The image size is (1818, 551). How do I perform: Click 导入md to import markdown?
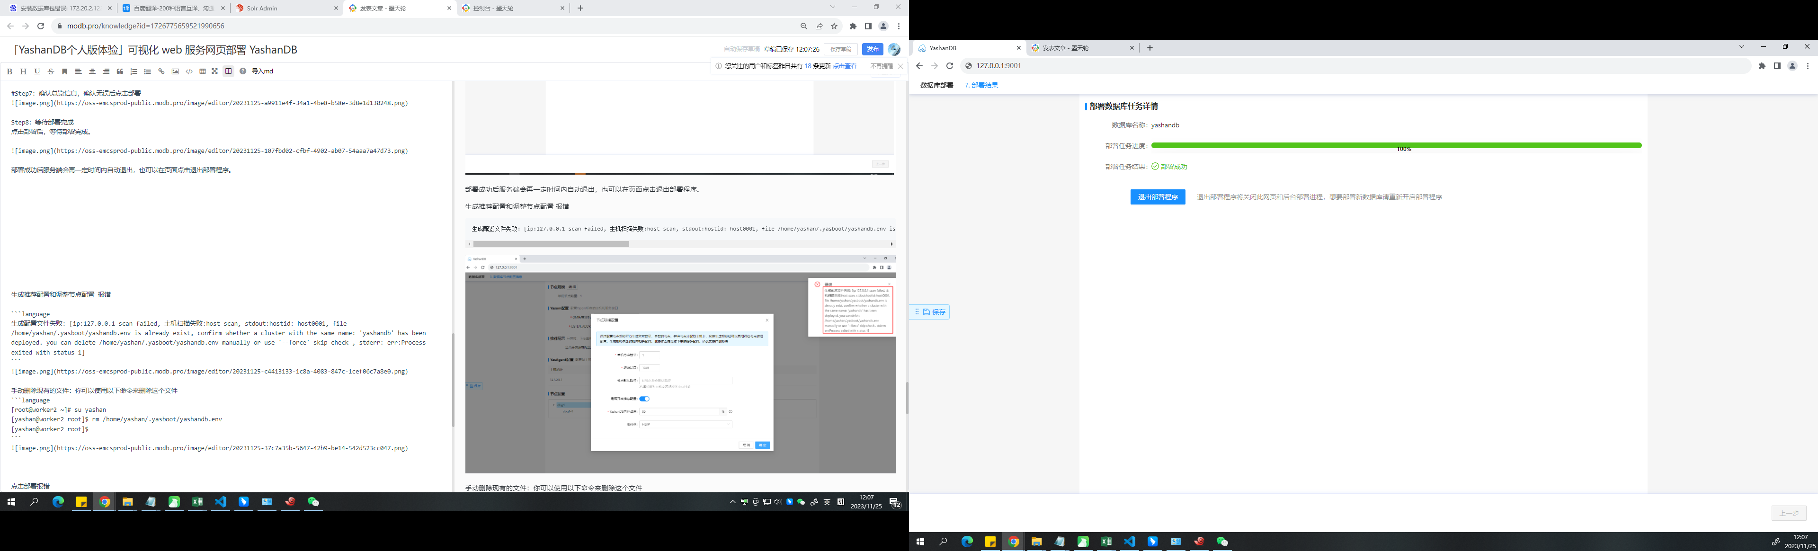[263, 71]
